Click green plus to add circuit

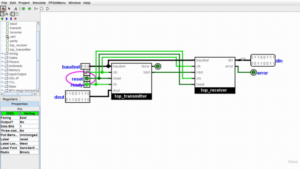point(2,19)
